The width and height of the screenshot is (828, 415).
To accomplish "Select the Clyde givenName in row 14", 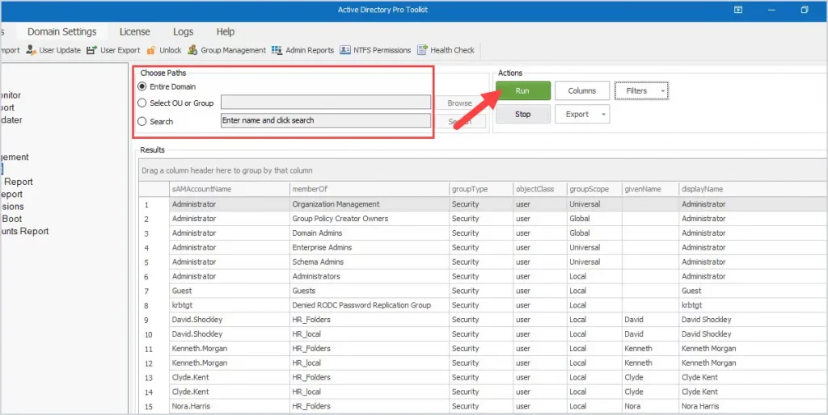I will coord(651,392).
